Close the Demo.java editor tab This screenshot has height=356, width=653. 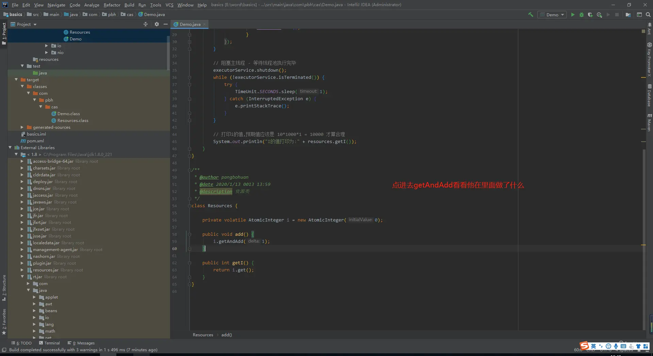[204, 24]
